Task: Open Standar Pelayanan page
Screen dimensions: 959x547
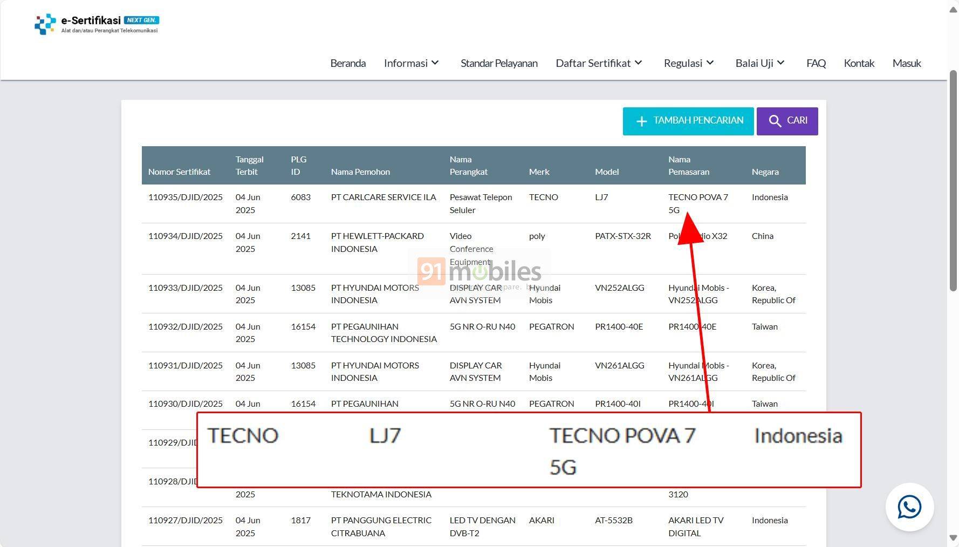Action: [x=499, y=63]
